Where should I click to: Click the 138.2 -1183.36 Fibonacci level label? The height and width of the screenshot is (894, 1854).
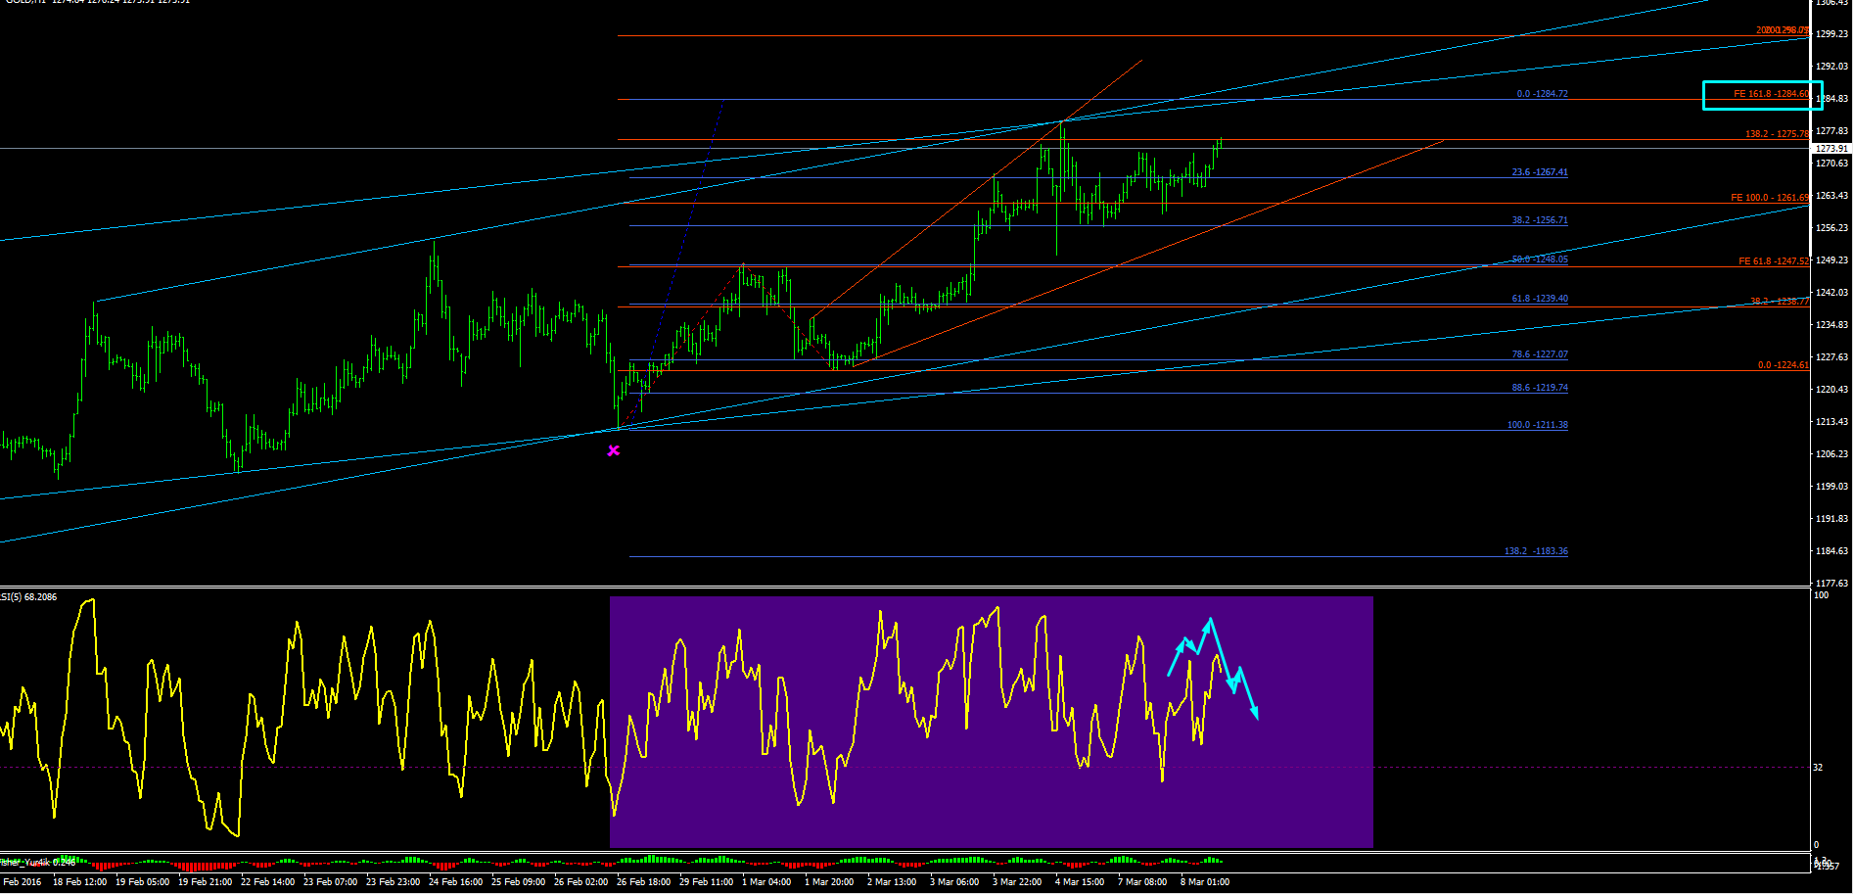pyautogui.click(x=1536, y=551)
